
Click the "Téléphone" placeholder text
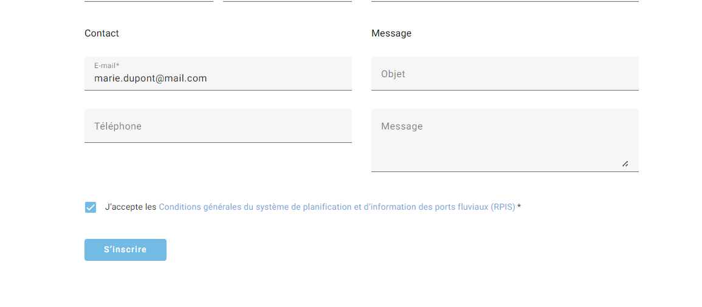[118, 126]
